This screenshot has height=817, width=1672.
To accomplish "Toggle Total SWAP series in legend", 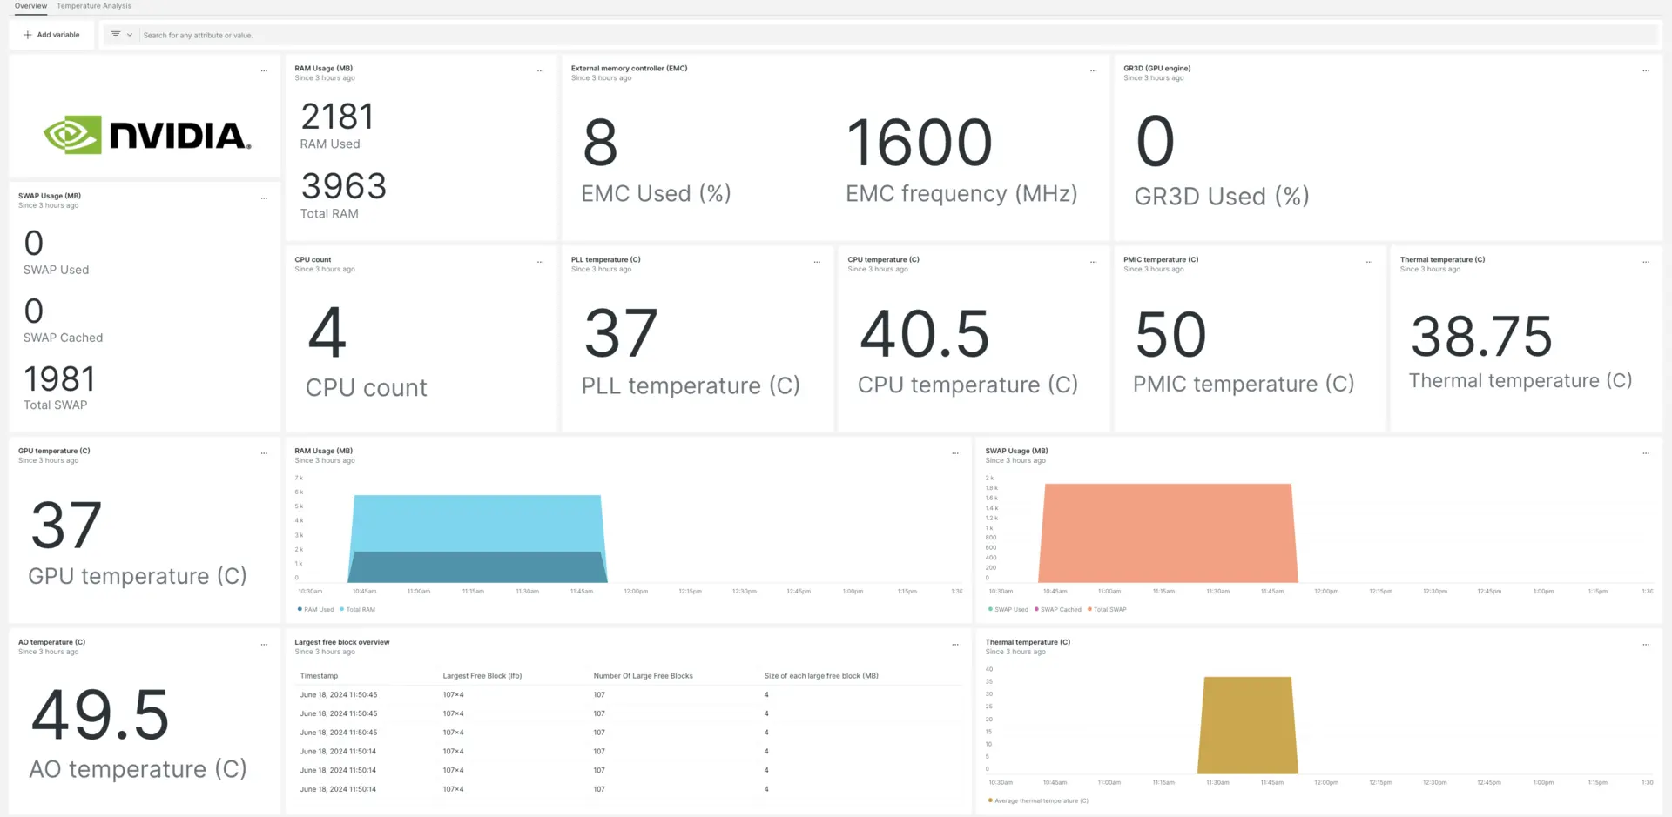I will tap(1109, 609).
